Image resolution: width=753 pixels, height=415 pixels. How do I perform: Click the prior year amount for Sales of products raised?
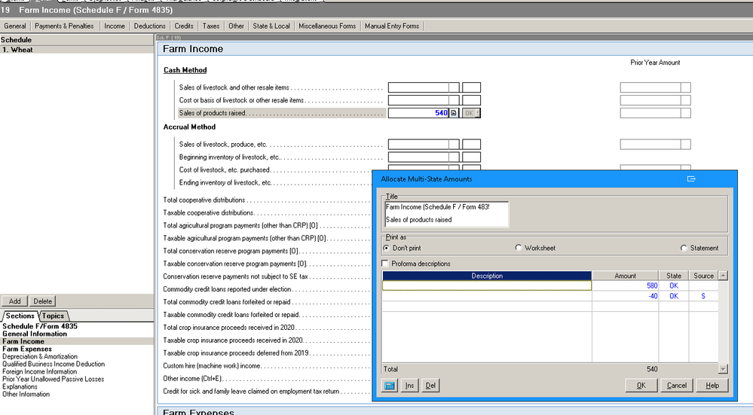[x=650, y=113]
